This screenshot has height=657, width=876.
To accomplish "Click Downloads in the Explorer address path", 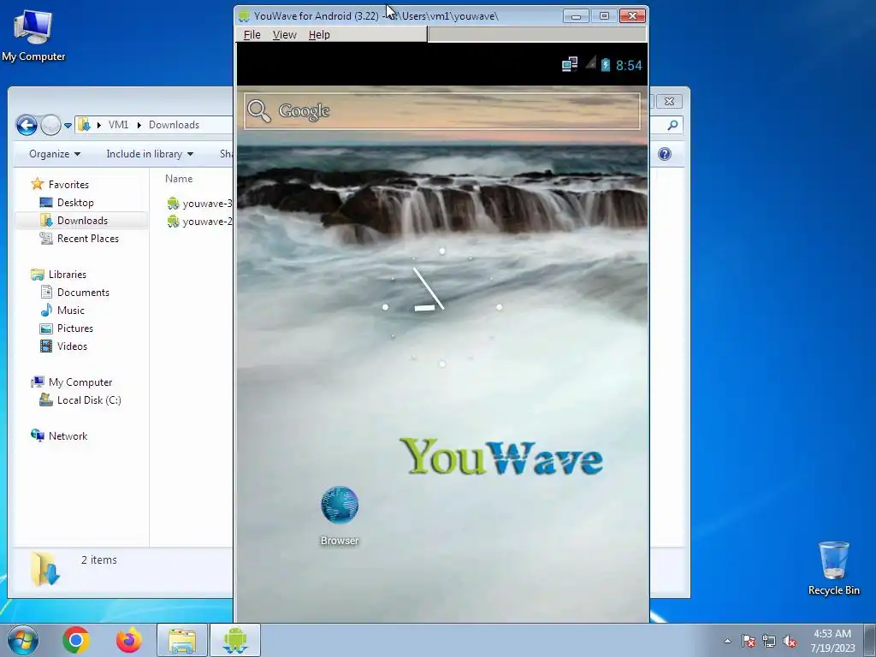I will coord(174,125).
